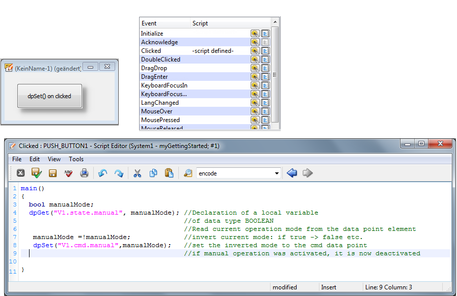Open script editor icon for Initialize event
This screenshot has height=296, width=457.
tap(265, 34)
